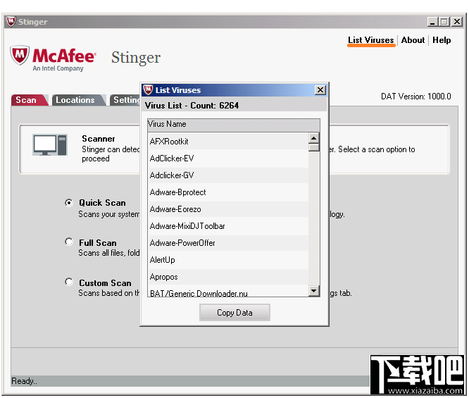
Task: Select AdClicker-EV in the virus list
Action: click(228, 158)
